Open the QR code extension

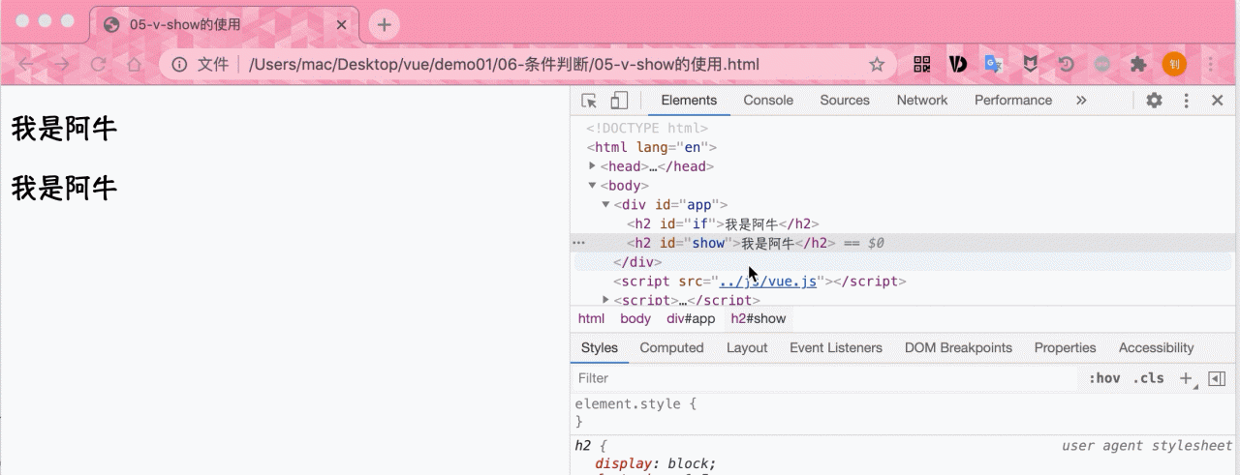[922, 65]
